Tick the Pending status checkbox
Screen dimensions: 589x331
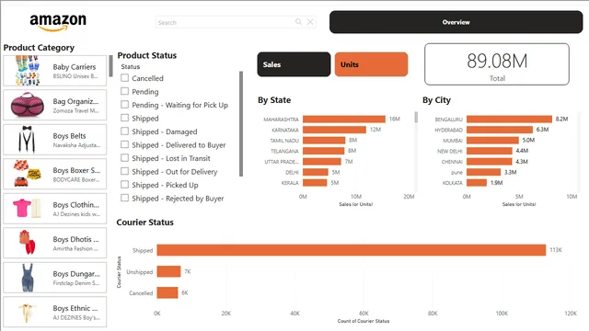pos(125,91)
